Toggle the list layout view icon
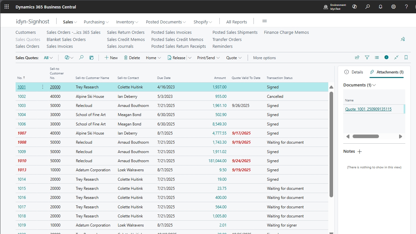 tap(377, 58)
